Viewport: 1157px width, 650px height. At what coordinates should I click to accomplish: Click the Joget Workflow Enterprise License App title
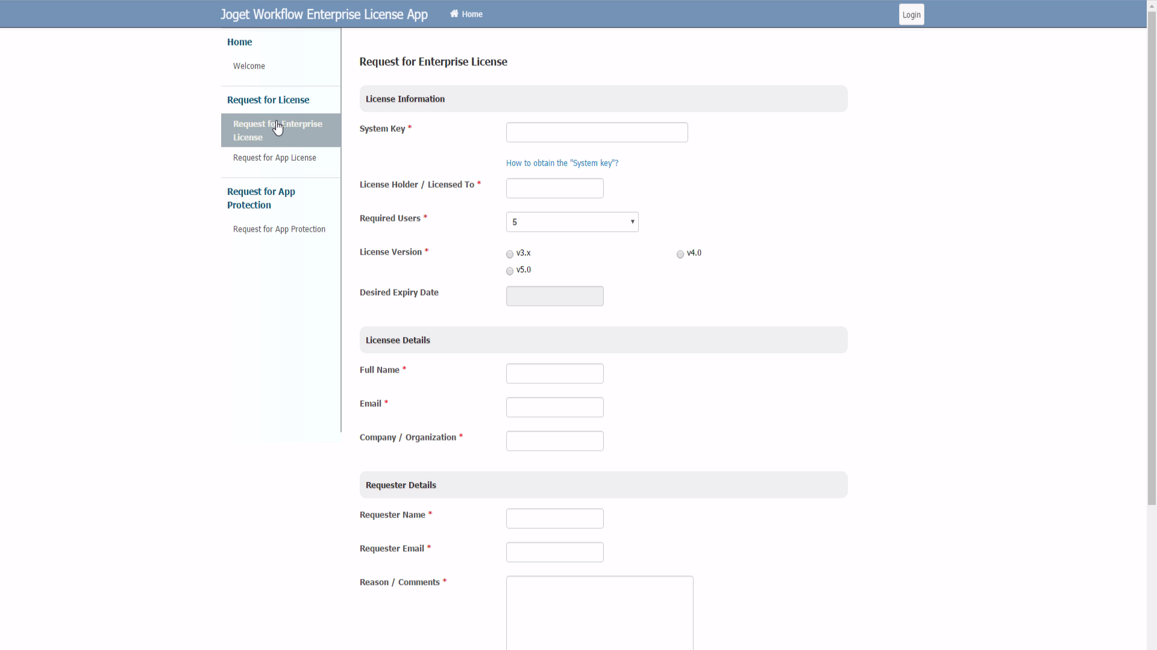(x=324, y=14)
